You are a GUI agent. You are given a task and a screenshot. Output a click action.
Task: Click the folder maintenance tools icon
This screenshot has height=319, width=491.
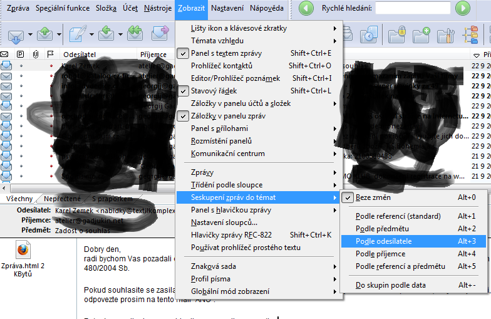point(446,35)
